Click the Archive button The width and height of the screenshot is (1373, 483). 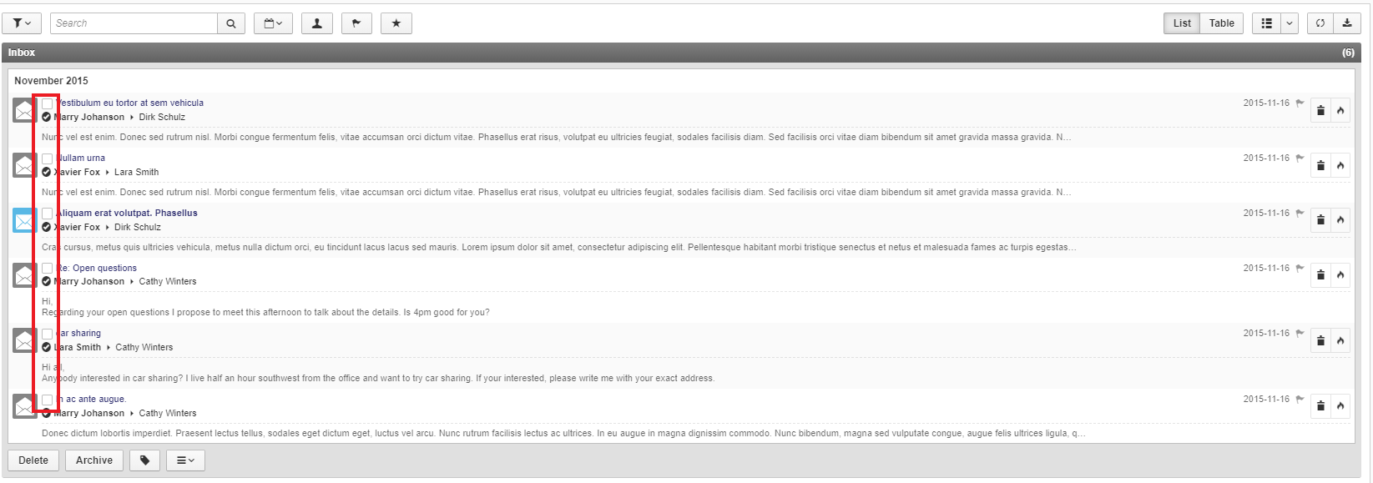(x=94, y=460)
